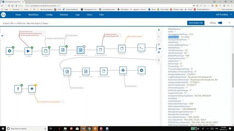
Task: Select the plus node with yellow badge
Action: coord(32,89)
